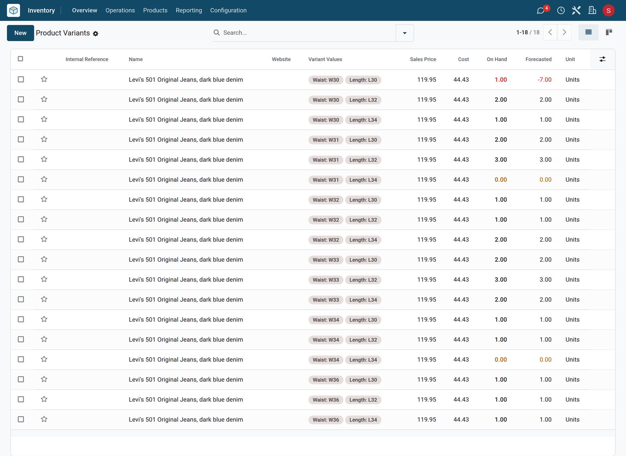
Task: Go to the previous page of records
Action: point(550,32)
